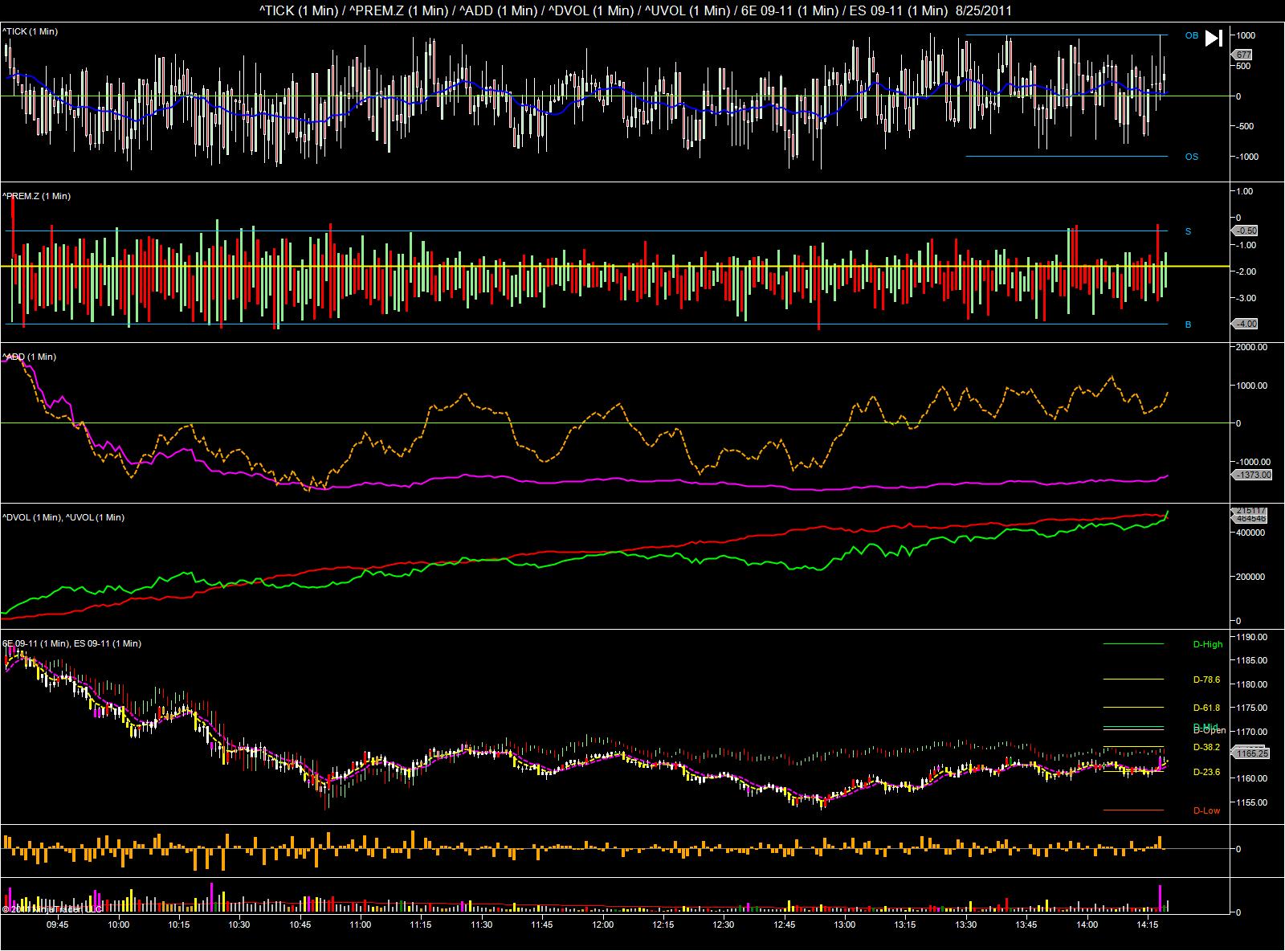1285x951 pixels.
Task: Select the D-23.6 Fibonacci label
Action: (1206, 772)
